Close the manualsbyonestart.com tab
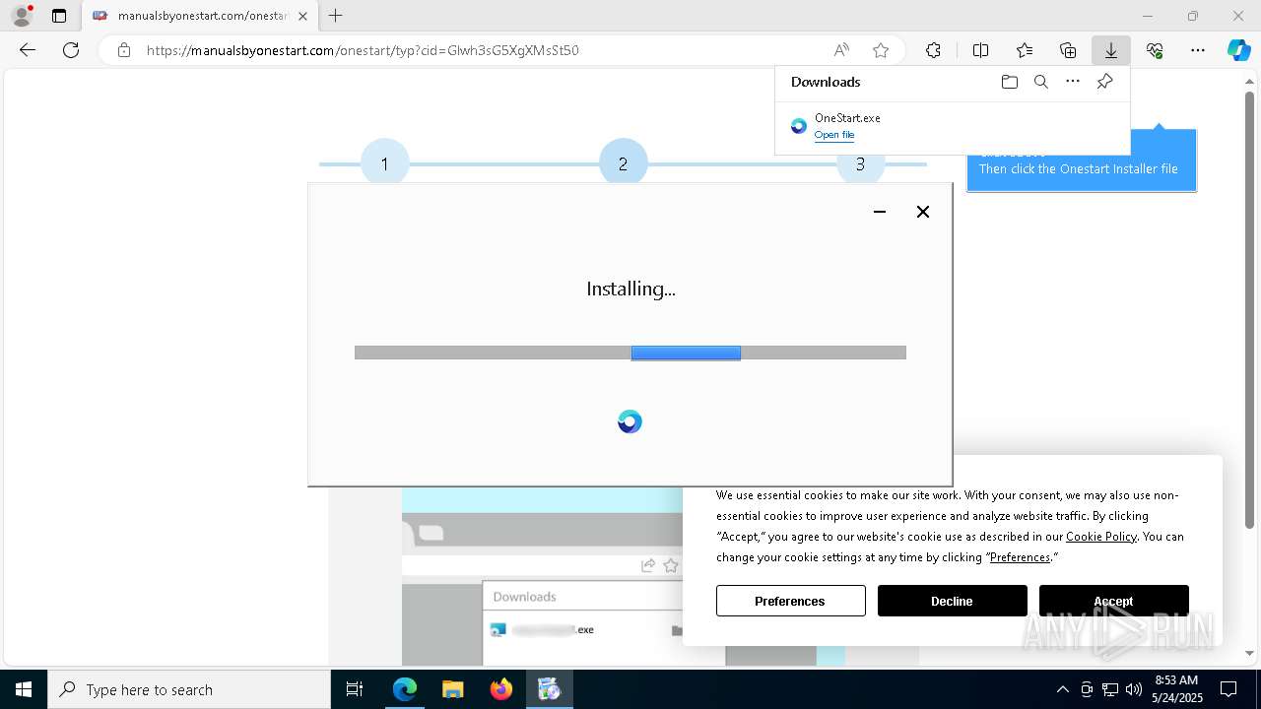 [302, 16]
